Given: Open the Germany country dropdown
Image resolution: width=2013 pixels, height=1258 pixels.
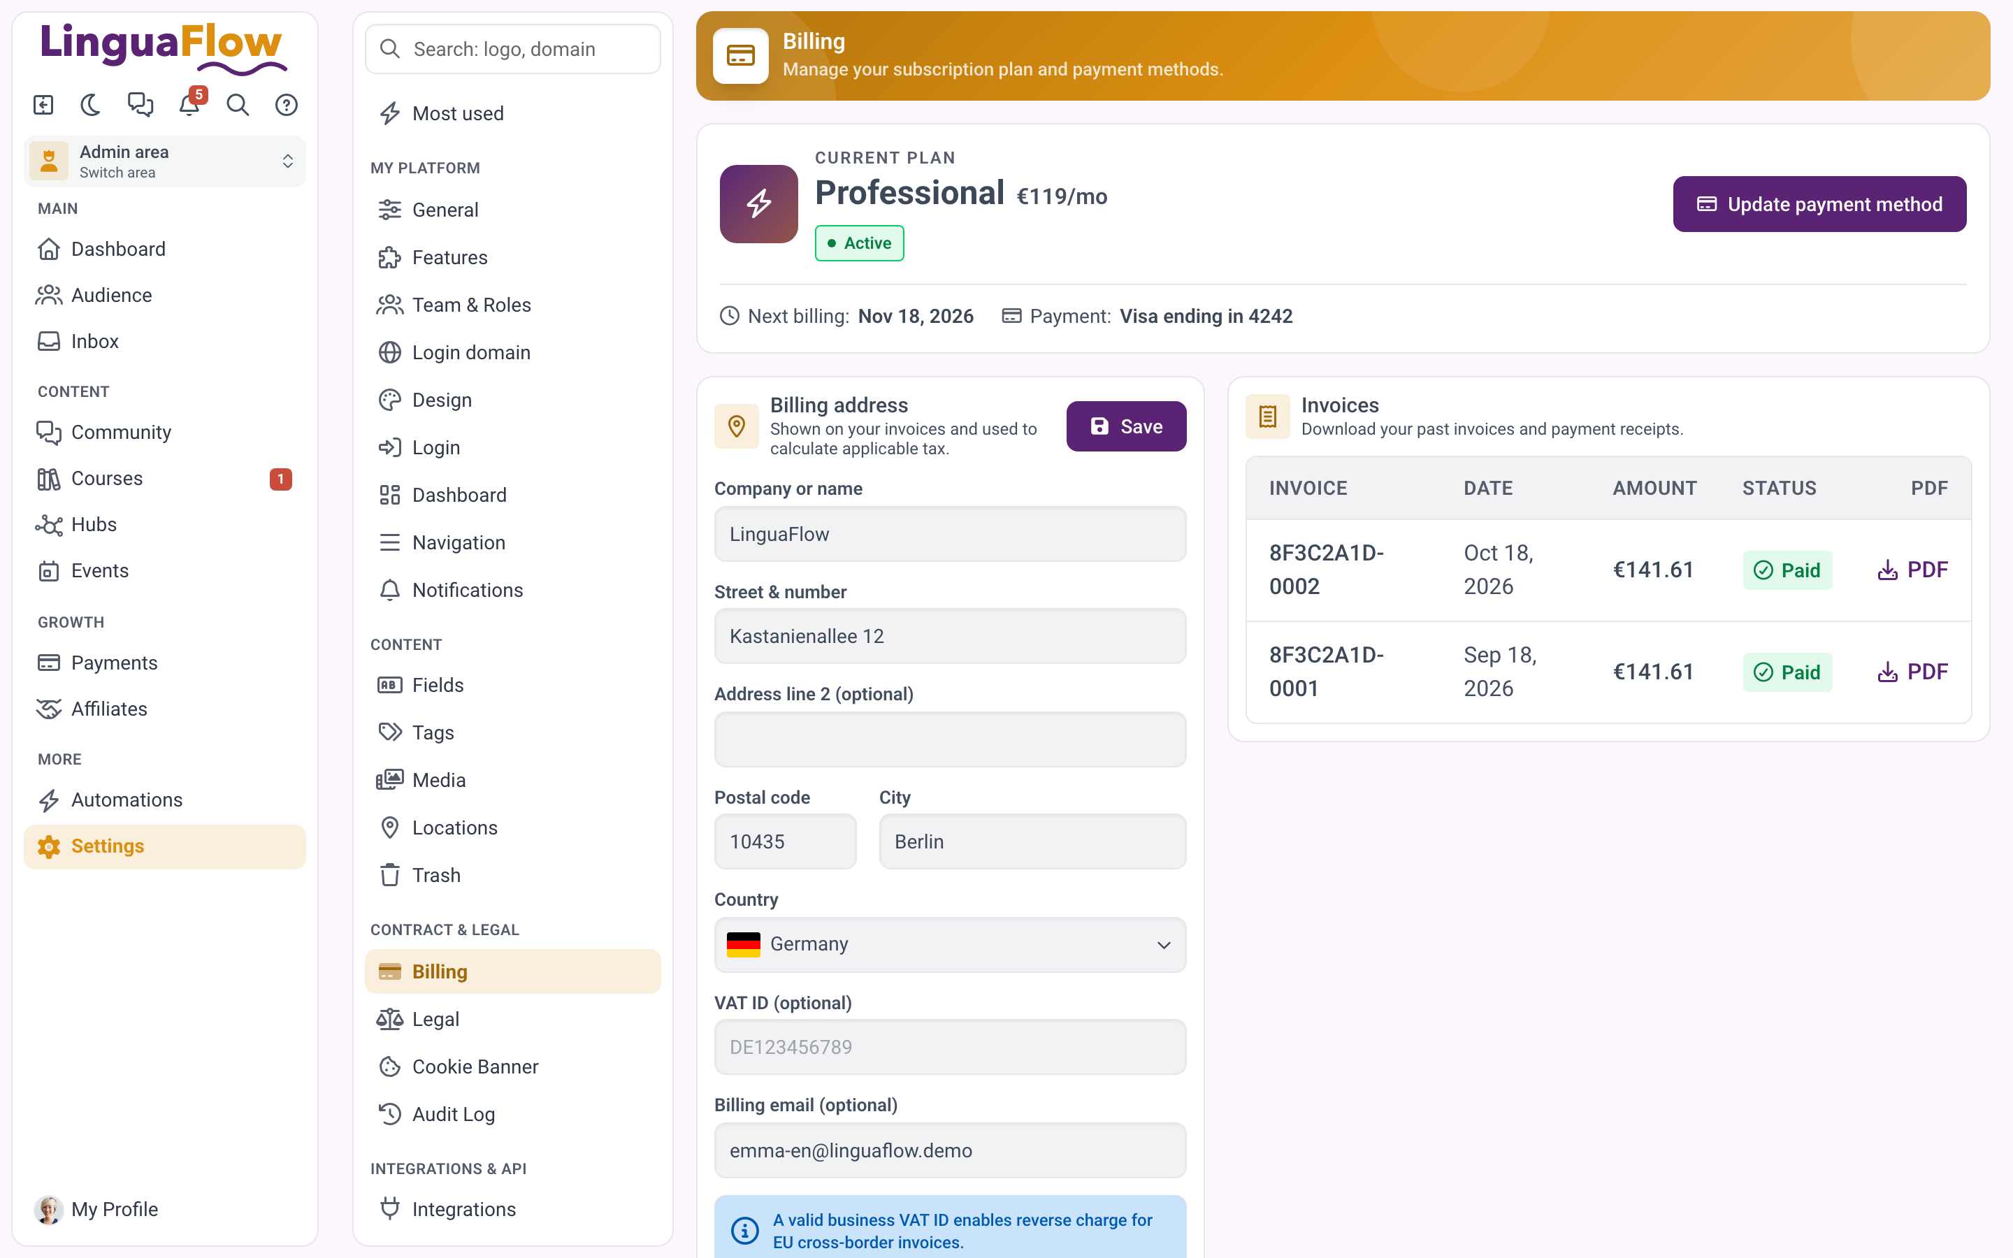Looking at the screenshot, I should (950, 944).
